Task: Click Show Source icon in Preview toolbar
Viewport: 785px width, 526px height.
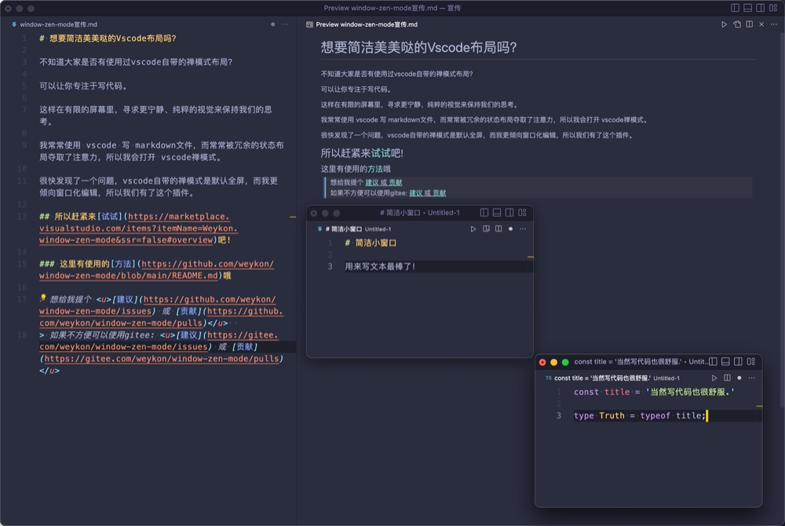Action: 737,24
